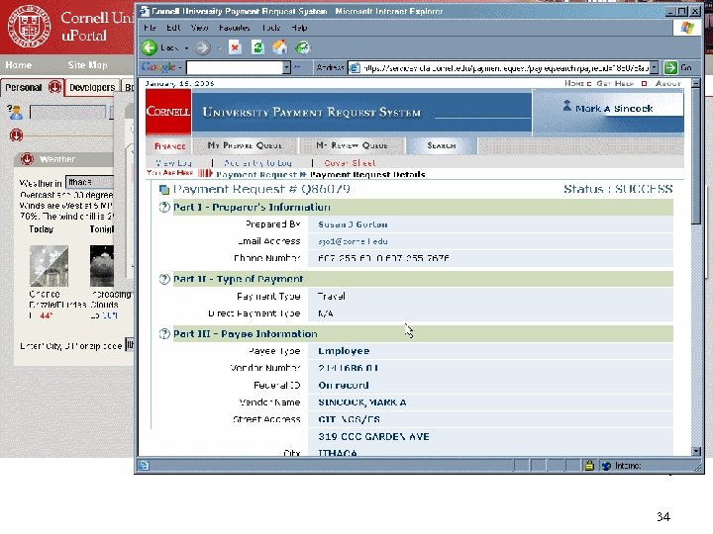Select the Finance tab
Viewport: 713px width, 534px height.
169,145
